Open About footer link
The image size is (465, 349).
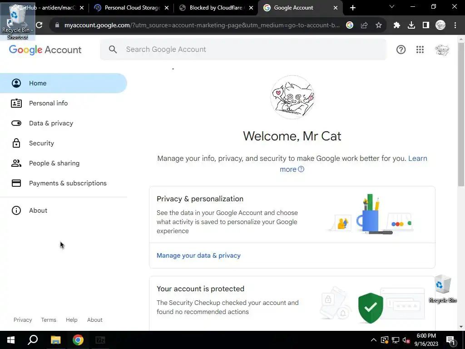94,320
